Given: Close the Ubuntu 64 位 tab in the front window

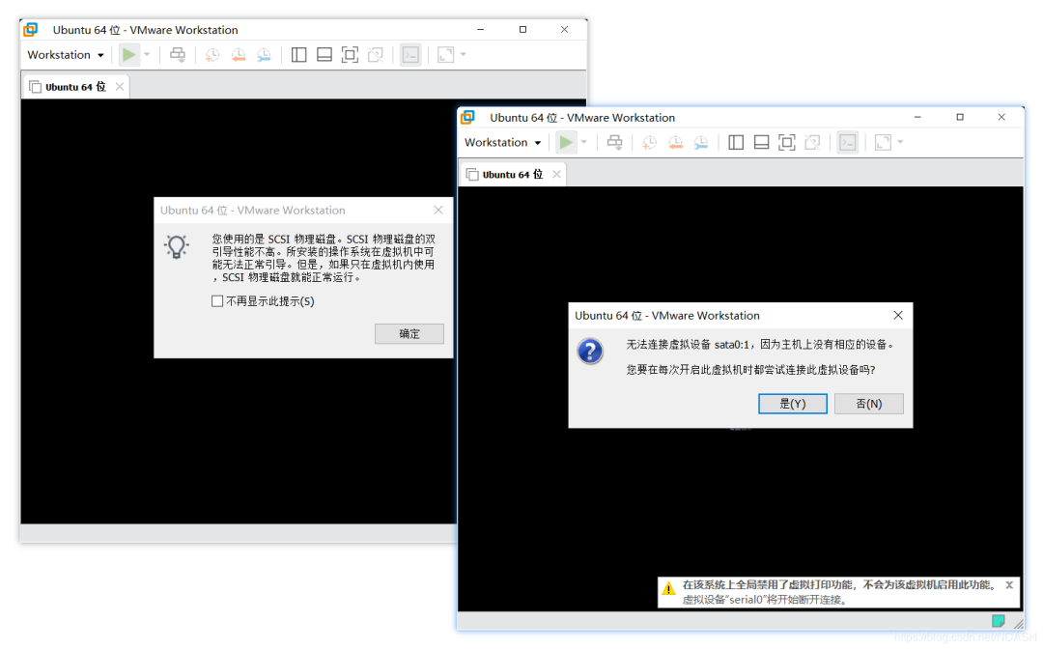Looking at the screenshot, I should (x=557, y=175).
